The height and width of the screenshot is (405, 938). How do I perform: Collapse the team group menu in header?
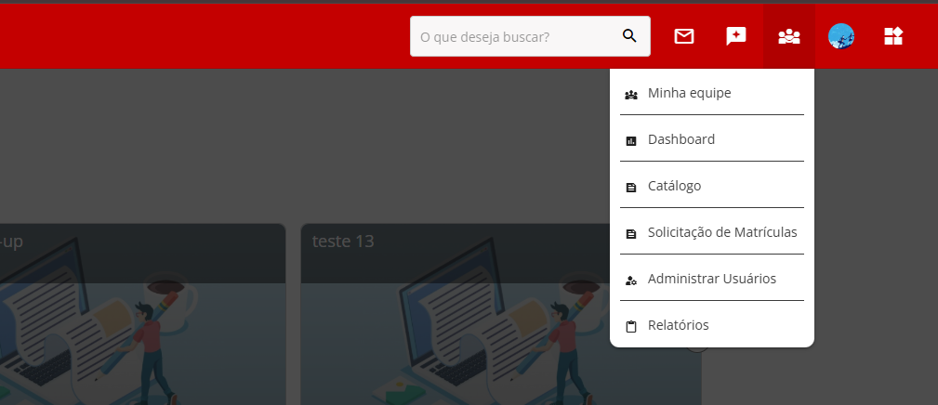pos(788,36)
